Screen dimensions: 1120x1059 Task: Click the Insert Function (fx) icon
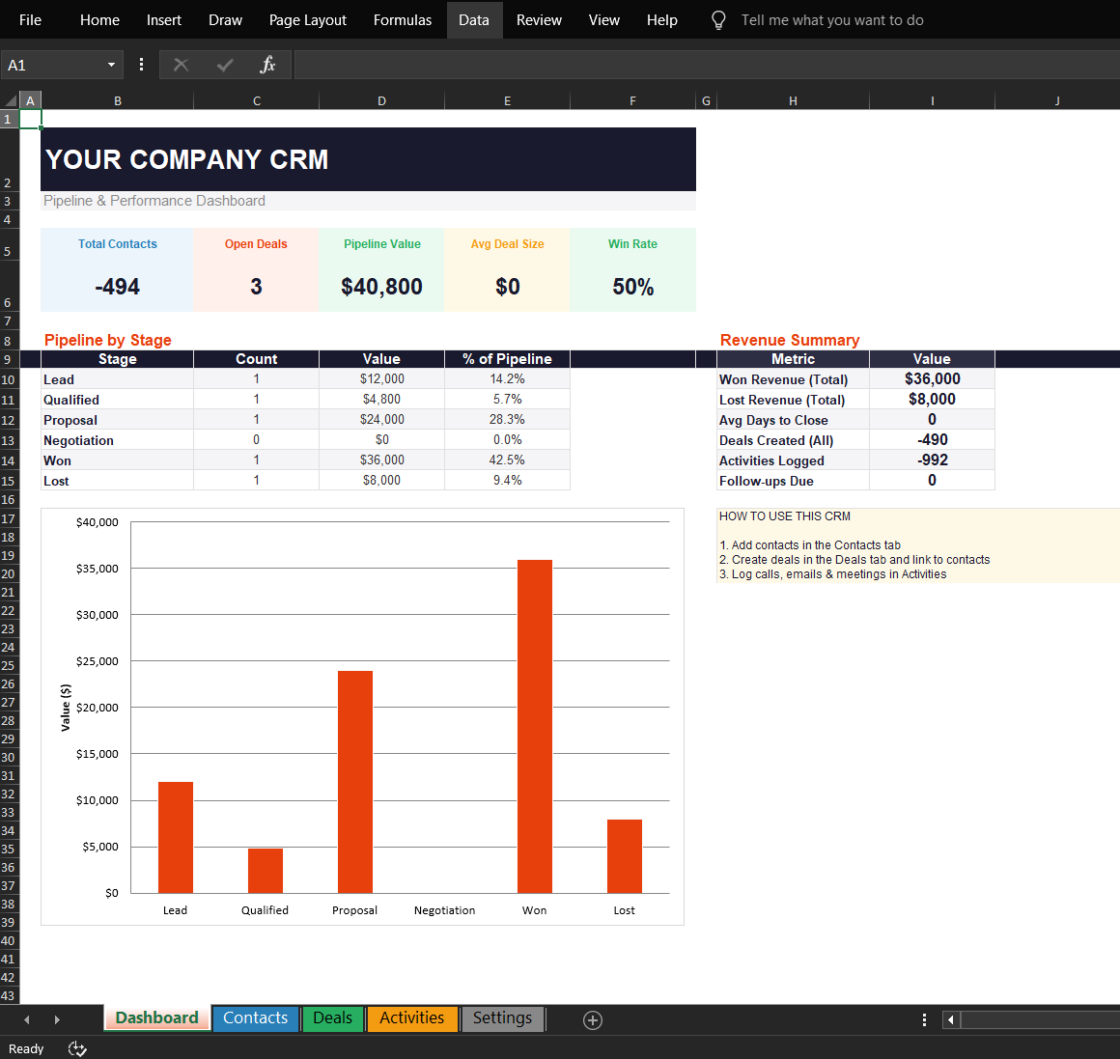pyautogui.click(x=267, y=65)
